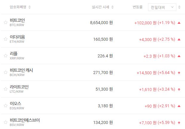Favorite Bitcoin with the star icon
Image resolution: width=185 pixels, height=129 pixels.
coord(5,22)
